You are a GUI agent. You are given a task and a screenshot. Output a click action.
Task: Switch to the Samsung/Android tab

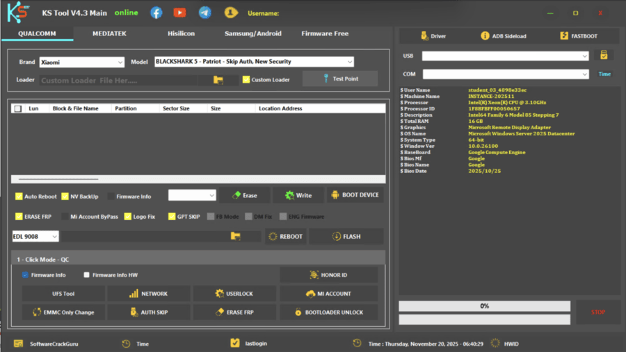(x=253, y=33)
